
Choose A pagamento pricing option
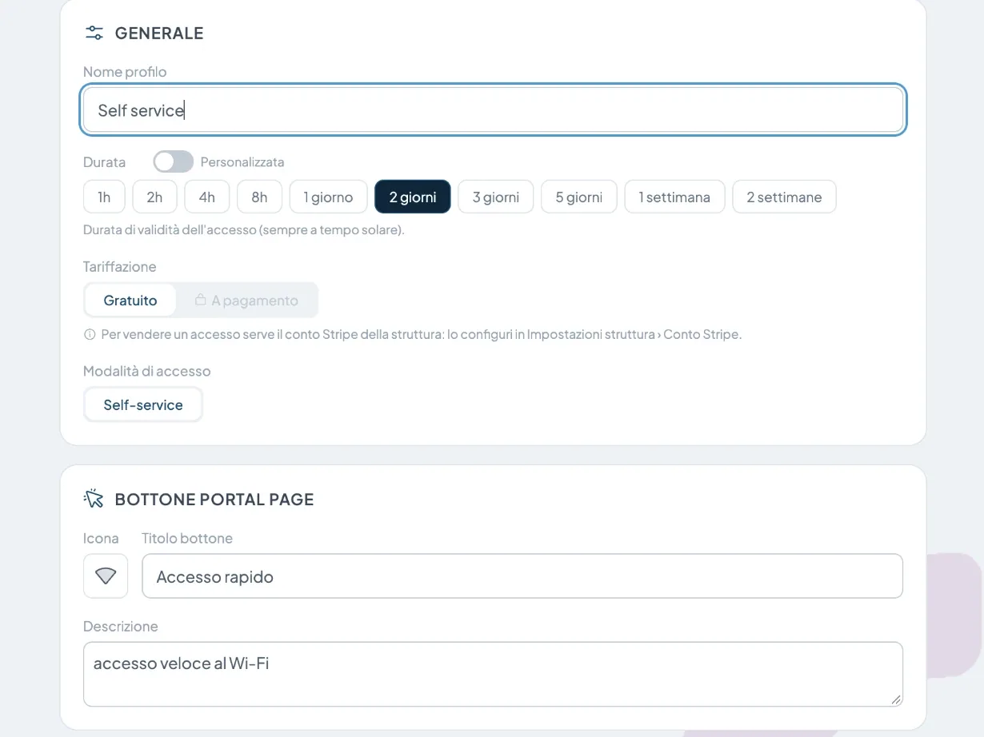pos(246,301)
